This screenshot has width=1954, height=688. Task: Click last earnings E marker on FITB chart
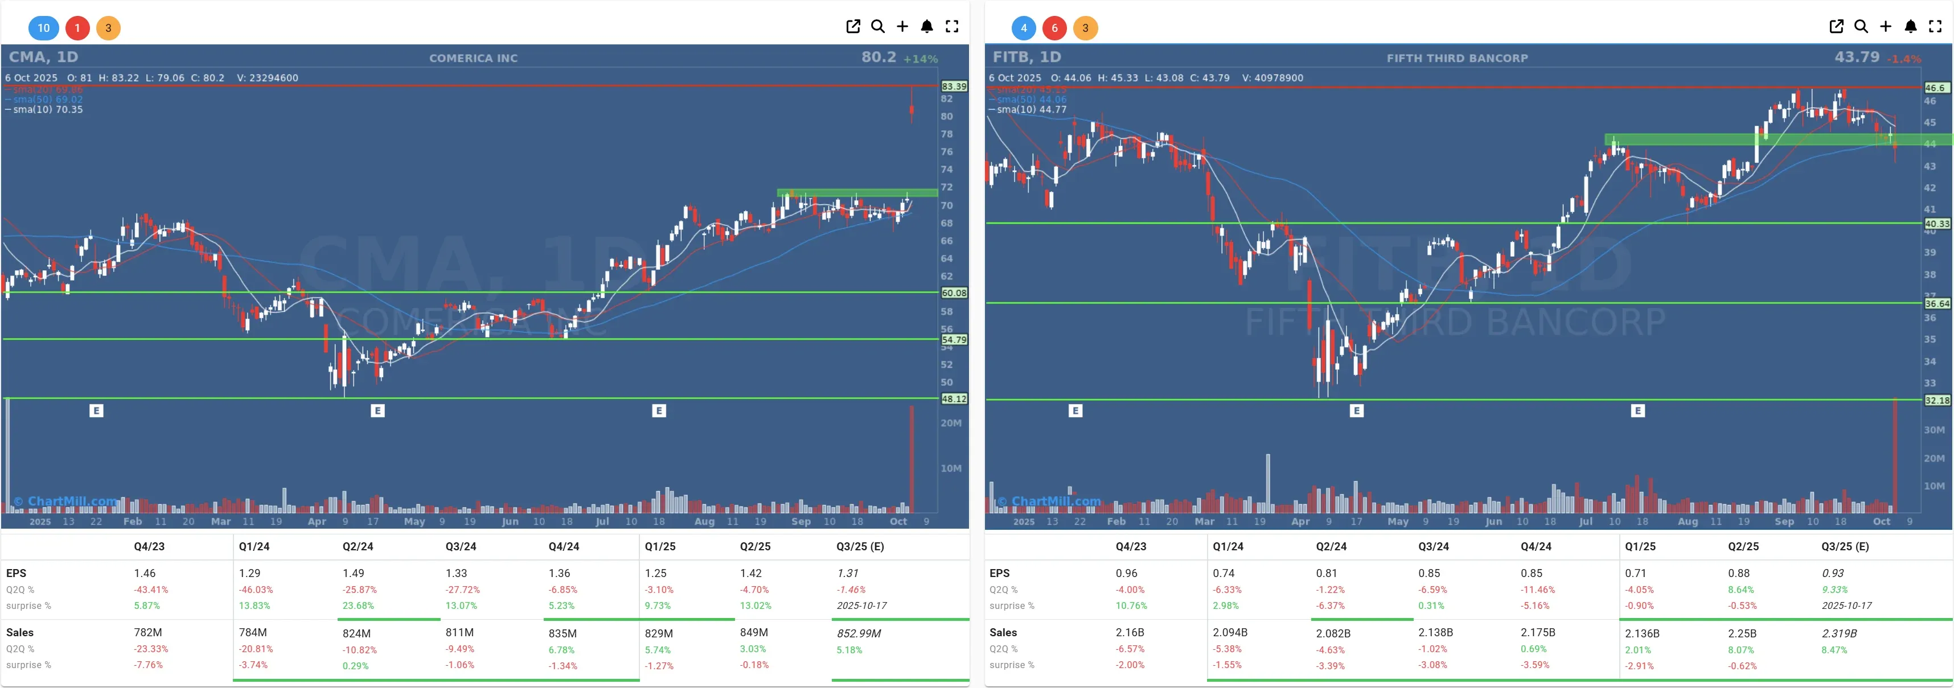(1637, 410)
